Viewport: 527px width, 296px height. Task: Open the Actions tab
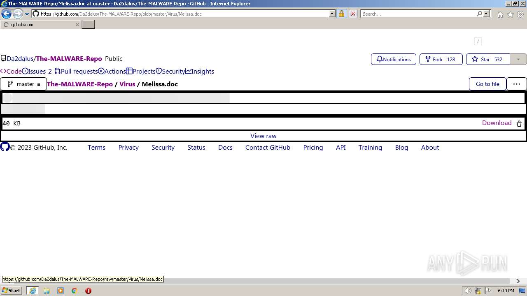tap(112, 71)
